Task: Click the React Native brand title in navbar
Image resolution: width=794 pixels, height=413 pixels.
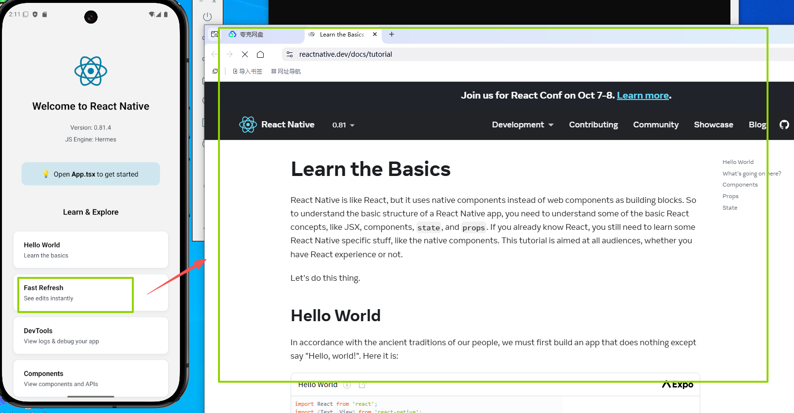Action: [x=288, y=125]
